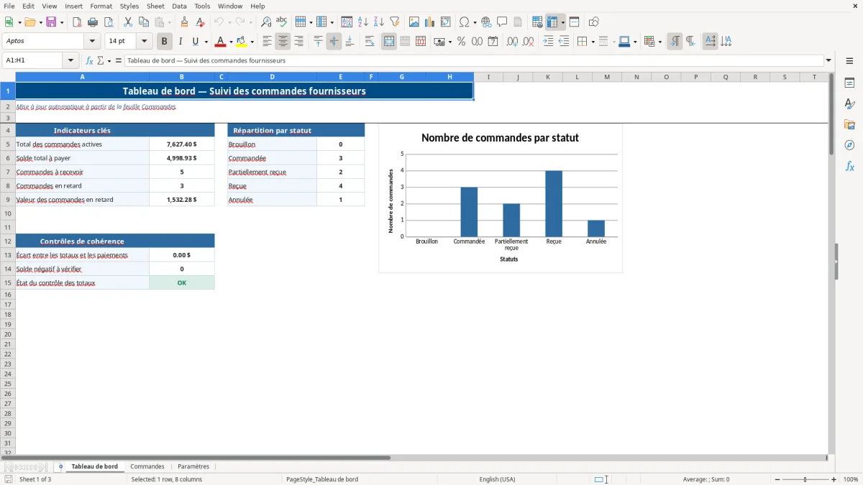The image size is (863, 485).
Task: Click the Print icon in the toolbar
Action: [93, 22]
